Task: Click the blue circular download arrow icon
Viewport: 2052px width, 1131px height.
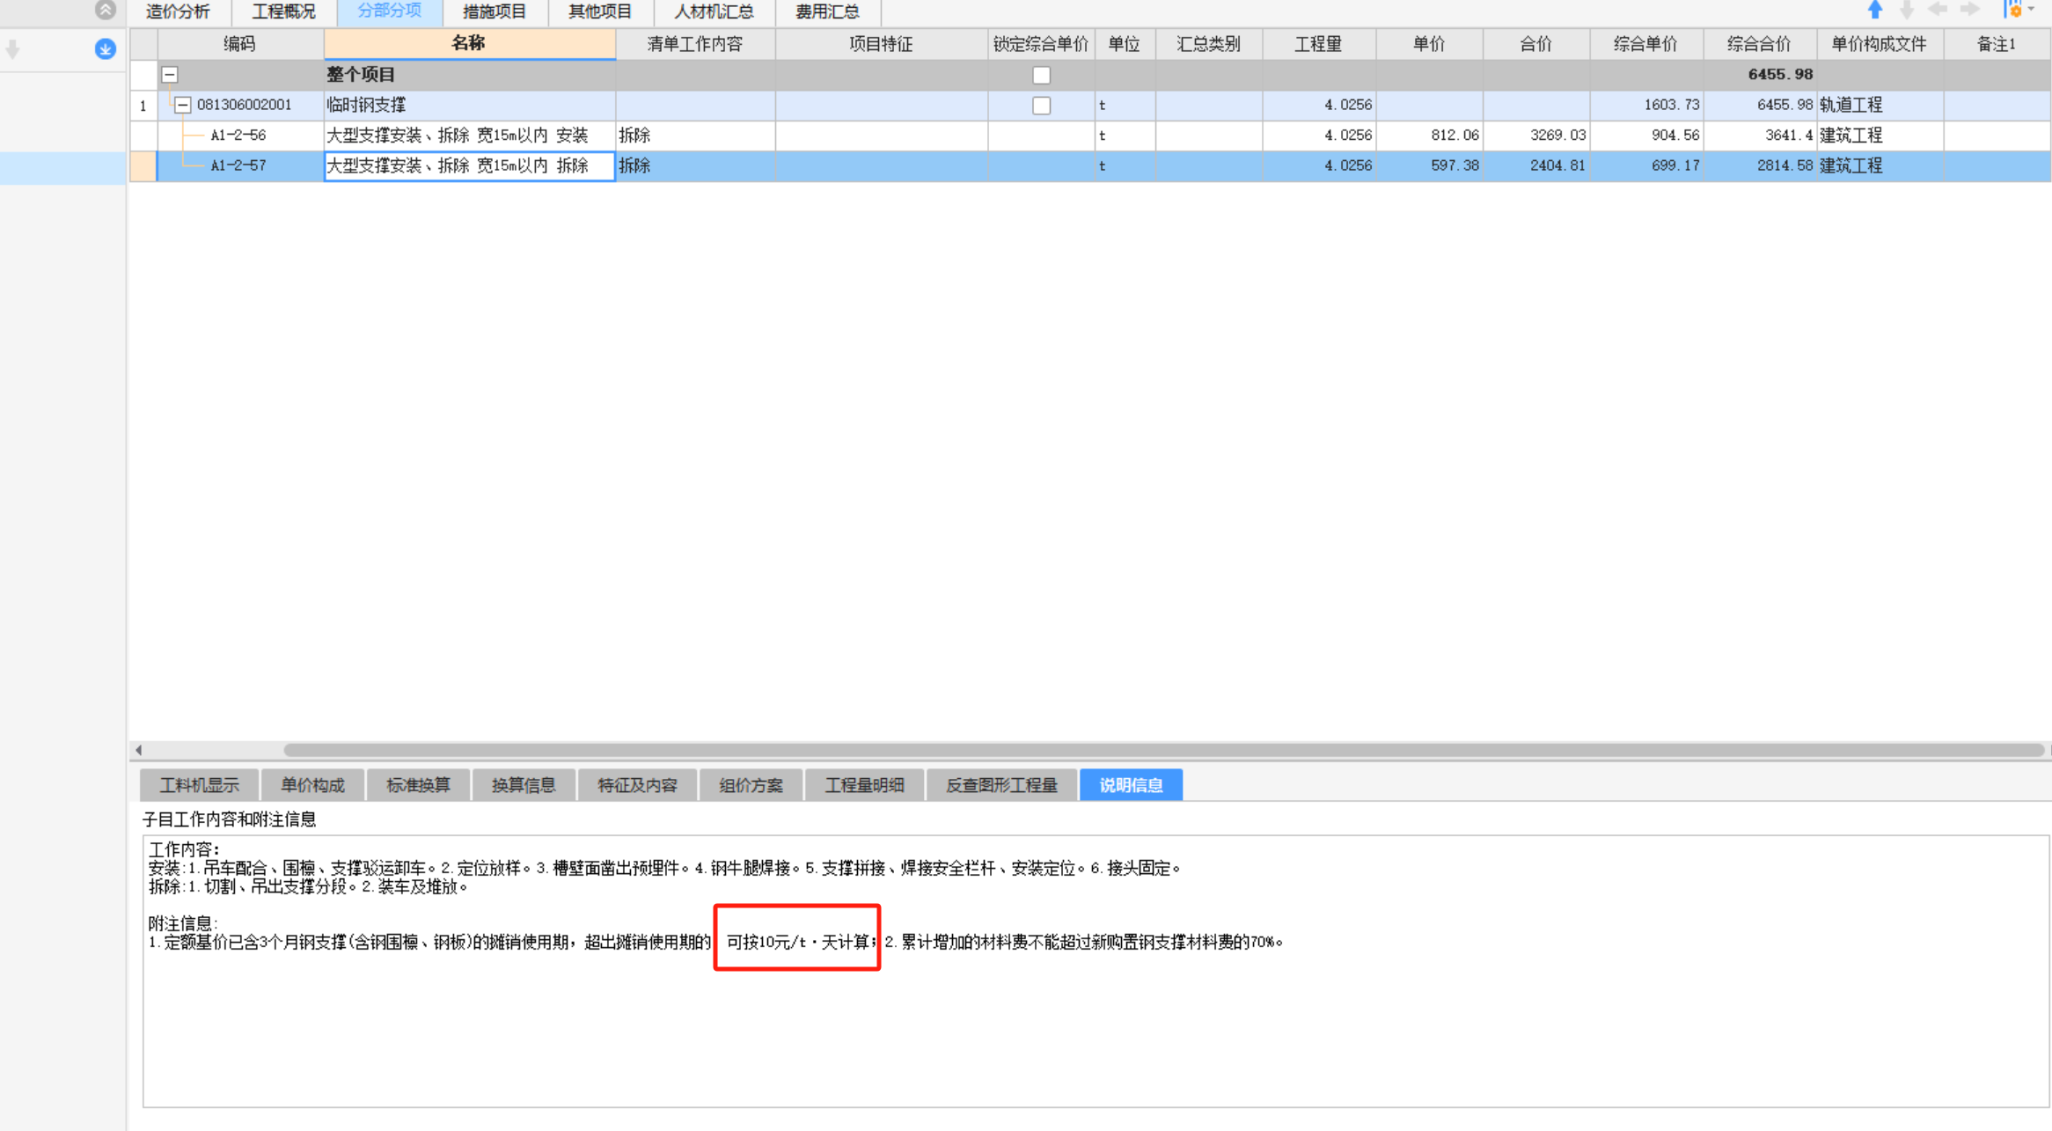Action: 105,48
